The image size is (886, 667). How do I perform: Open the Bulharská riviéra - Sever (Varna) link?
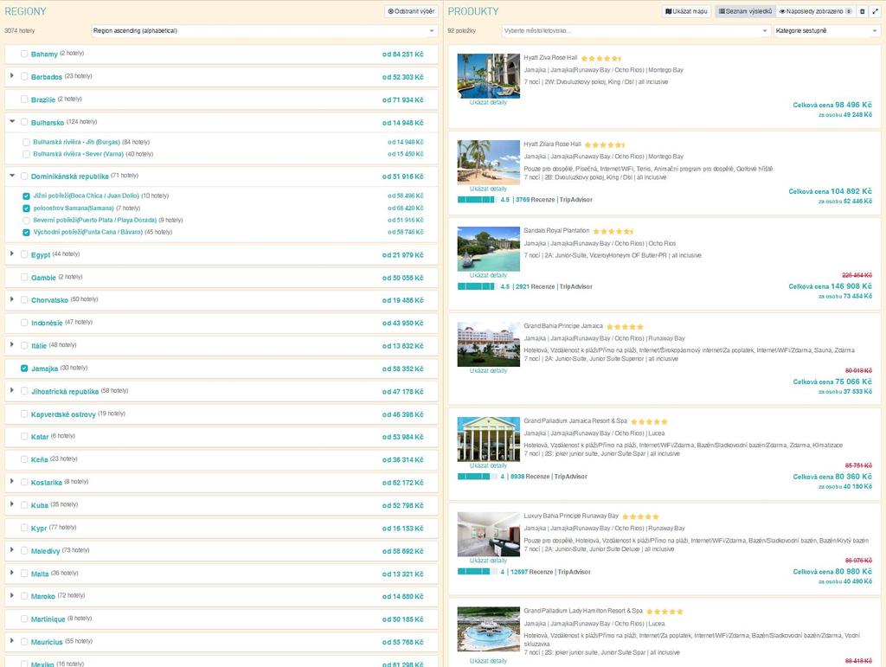tap(78, 154)
